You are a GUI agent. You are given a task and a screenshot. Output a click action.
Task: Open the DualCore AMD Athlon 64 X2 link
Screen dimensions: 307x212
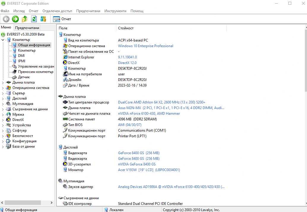click(x=162, y=102)
